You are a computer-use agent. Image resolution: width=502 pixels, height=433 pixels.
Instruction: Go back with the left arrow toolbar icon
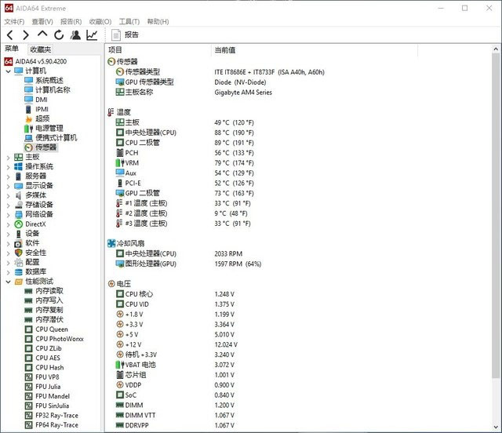[10, 35]
